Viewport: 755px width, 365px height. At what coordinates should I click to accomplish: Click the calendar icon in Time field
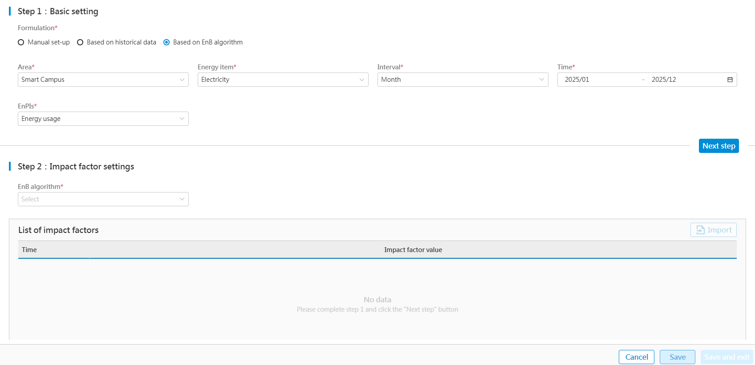coord(730,80)
